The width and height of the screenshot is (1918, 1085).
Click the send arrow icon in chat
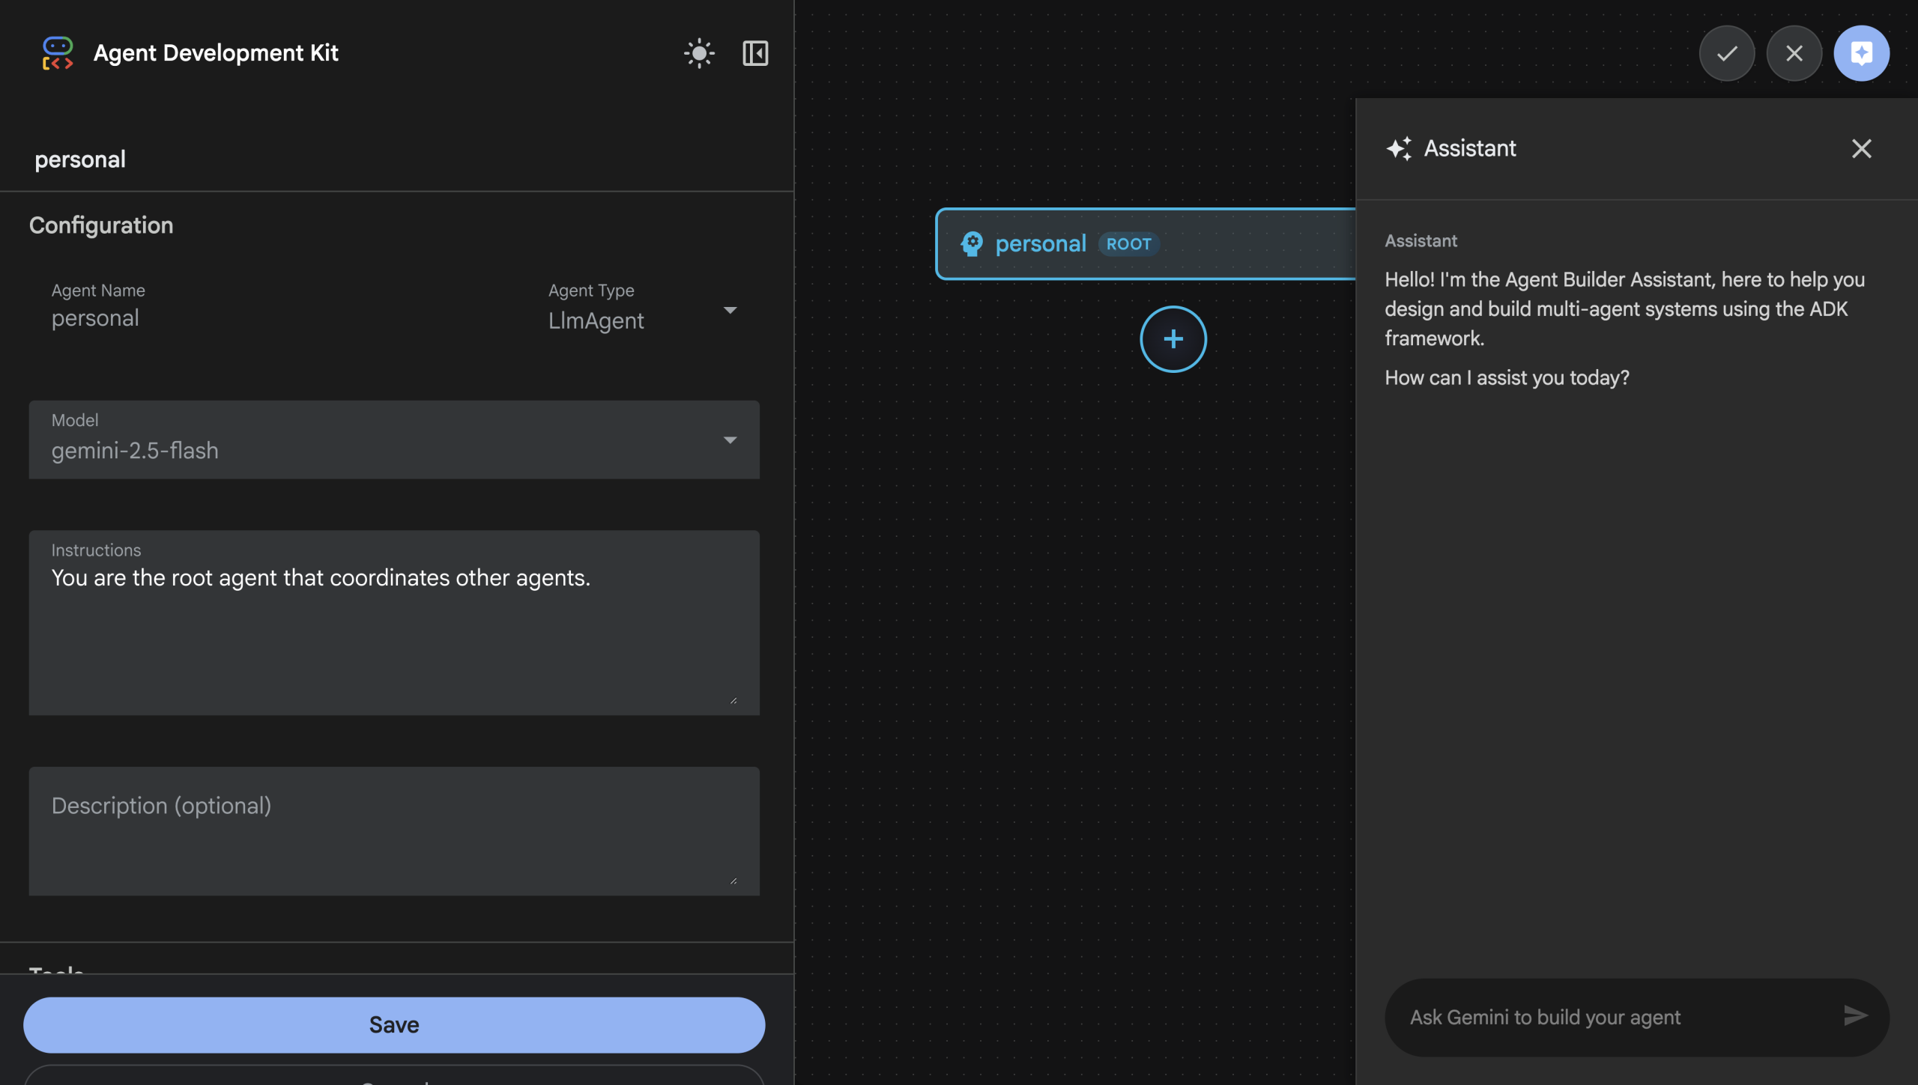[x=1855, y=1016]
